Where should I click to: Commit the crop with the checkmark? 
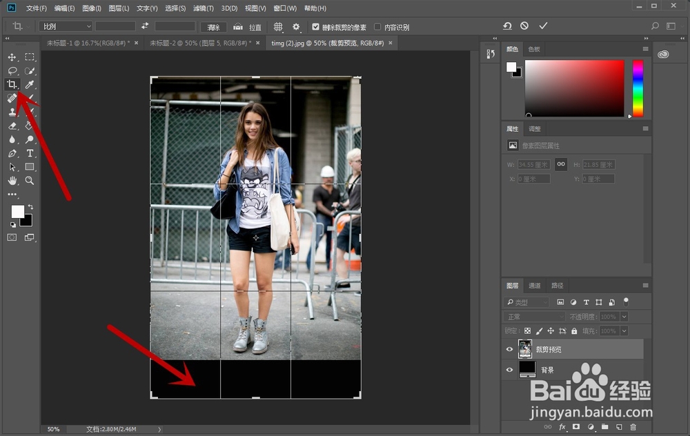point(543,26)
